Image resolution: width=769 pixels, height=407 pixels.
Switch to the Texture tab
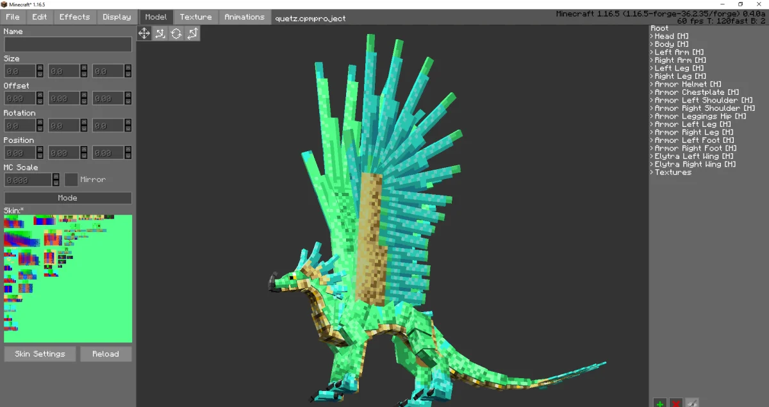click(195, 17)
